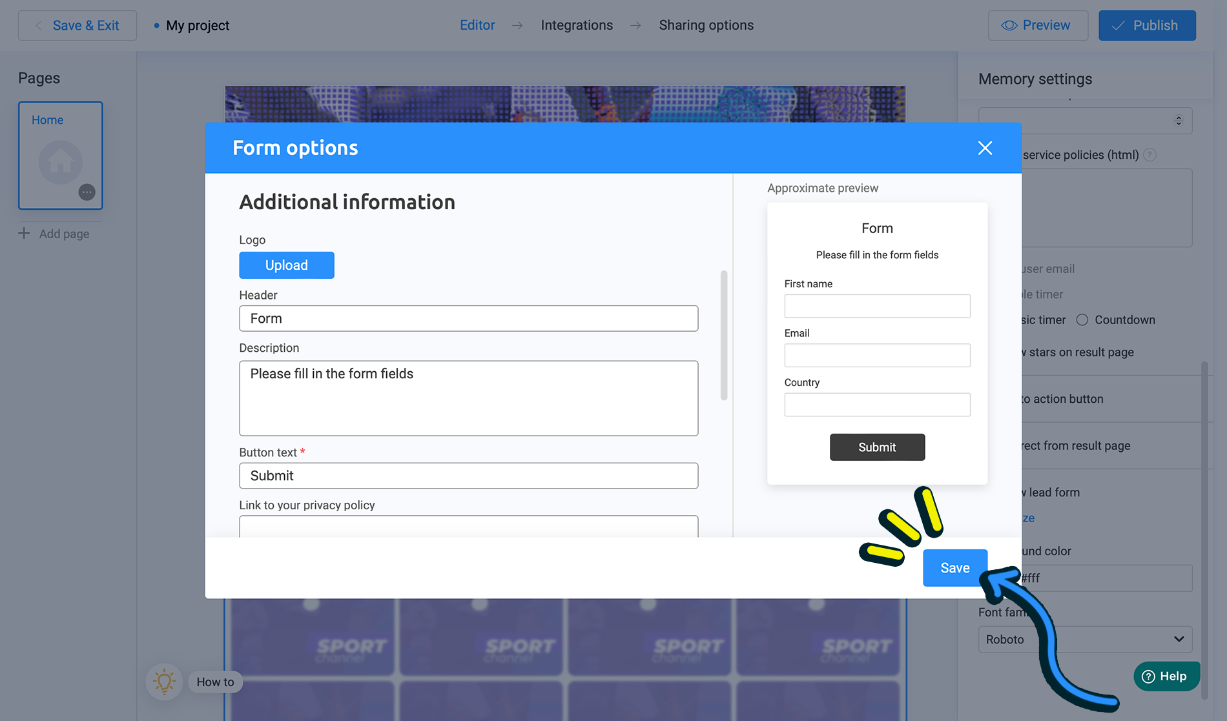Image resolution: width=1227 pixels, height=721 pixels.
Task: Click the eye icon in Preview button
Action: point(1009,25)
